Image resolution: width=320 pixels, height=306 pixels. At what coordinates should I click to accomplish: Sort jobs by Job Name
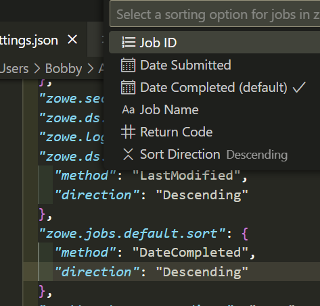coord(214,109)
